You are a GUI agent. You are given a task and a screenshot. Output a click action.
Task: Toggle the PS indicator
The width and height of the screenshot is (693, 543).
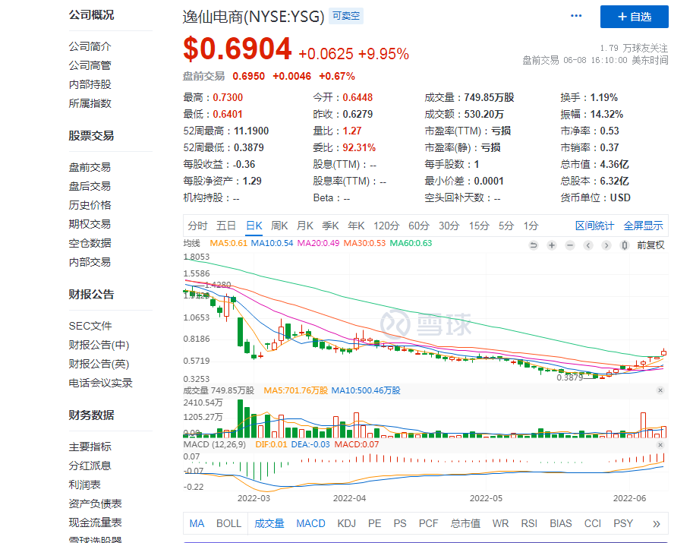tap(400, 523)
